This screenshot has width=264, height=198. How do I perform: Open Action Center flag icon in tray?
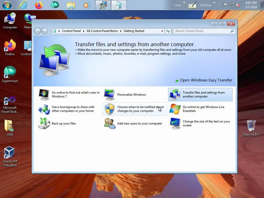226,5
